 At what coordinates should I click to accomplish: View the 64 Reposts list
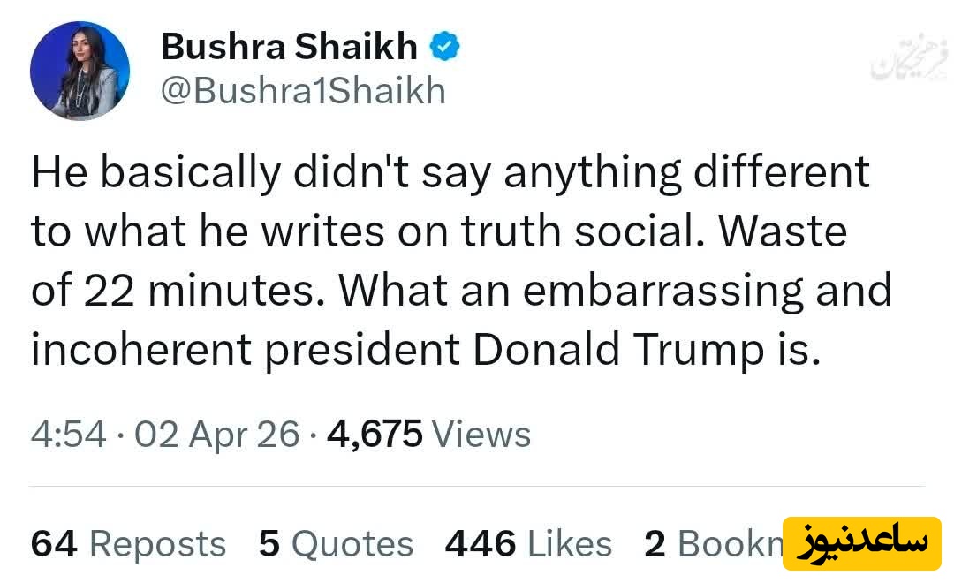(128, 544)
